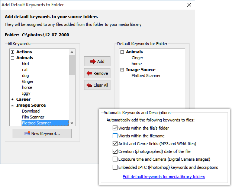The image size is (232, 187).
Task: Expand the Actions keyword category
Action: coord(13,52)
